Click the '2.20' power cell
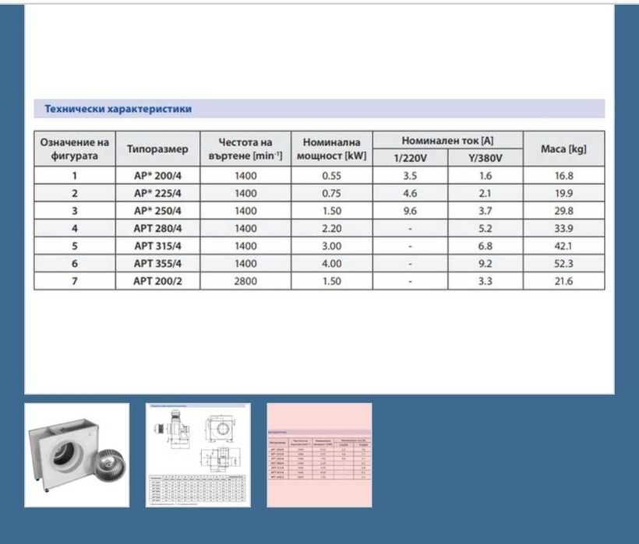Screen dimensions: 639x544 (x=332, y=228)
